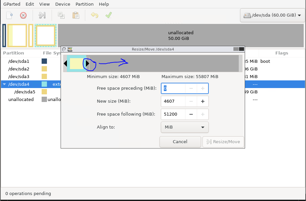306x201 pixels.
Task: Open the Edit menu
Action: click(x=30, y=4)
